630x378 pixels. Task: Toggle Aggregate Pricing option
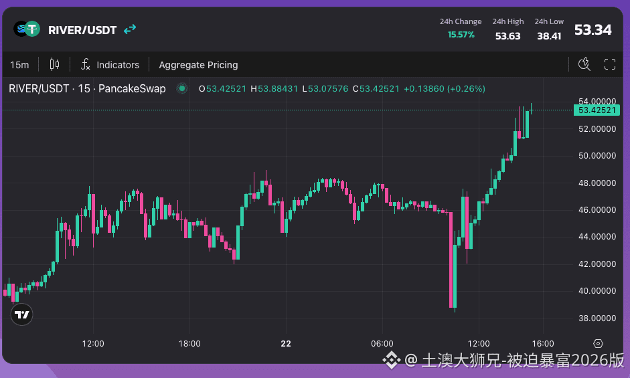(x=198, y=65)
